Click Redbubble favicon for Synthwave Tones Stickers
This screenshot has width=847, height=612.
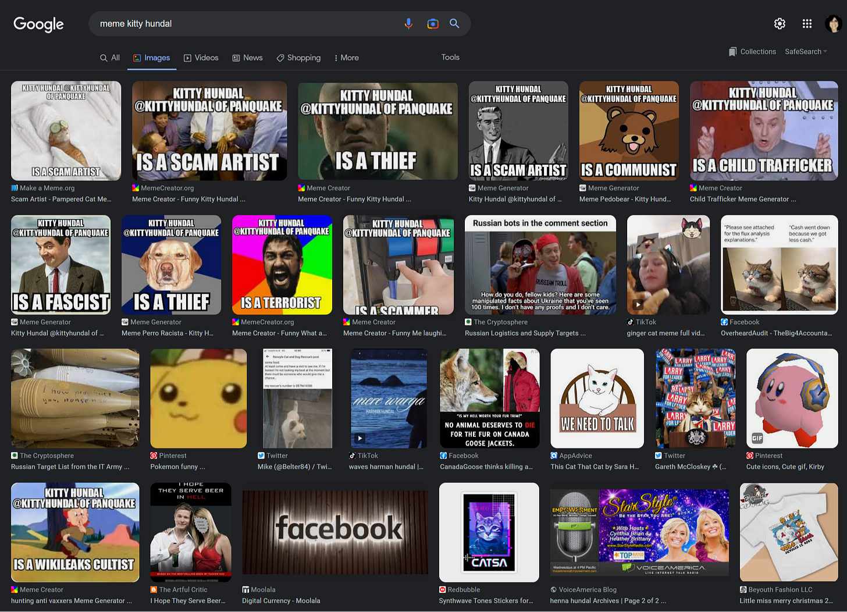click(443, 589)
